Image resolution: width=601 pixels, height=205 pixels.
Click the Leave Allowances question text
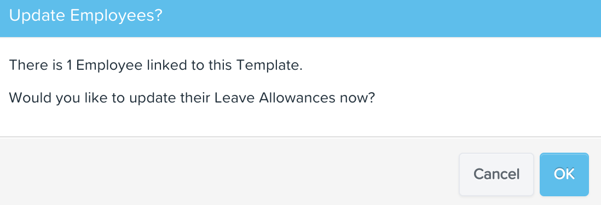point(192,98)
